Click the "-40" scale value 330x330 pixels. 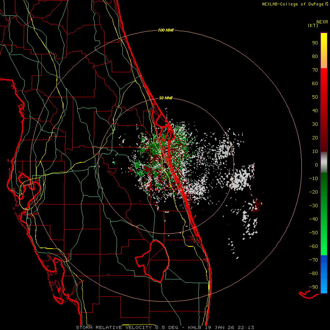313,219
